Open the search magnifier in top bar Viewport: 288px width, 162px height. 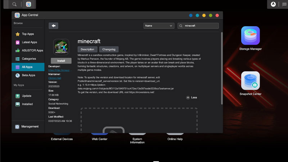[14, 4]
